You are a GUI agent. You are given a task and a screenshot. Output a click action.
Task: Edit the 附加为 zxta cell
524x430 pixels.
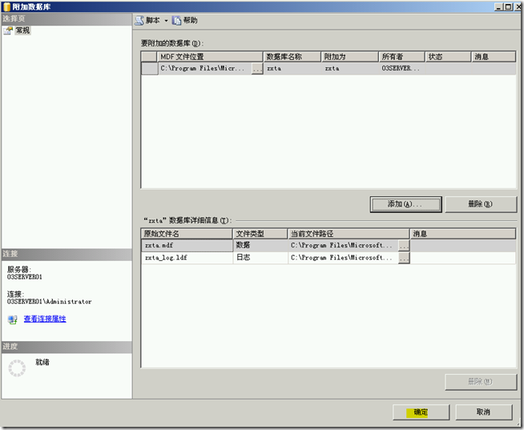click(x=349, y=69)
